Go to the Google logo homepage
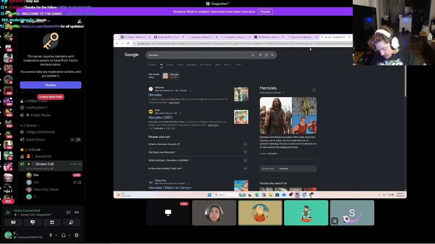The image size is (435, 244). pyautogui.click(x=132, y=55)
